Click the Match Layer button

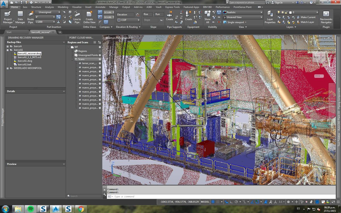[x=305, y=22]
